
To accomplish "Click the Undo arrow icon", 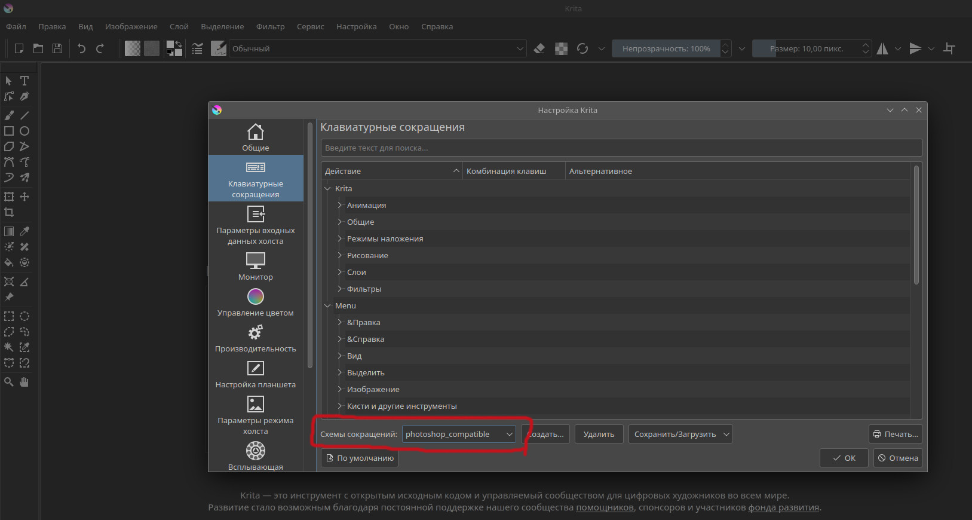I will (x=82, y=48).
